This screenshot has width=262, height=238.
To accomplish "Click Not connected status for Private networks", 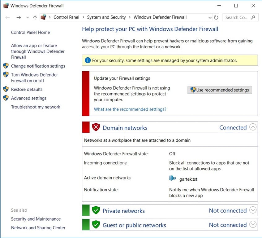I will [228, 210].
